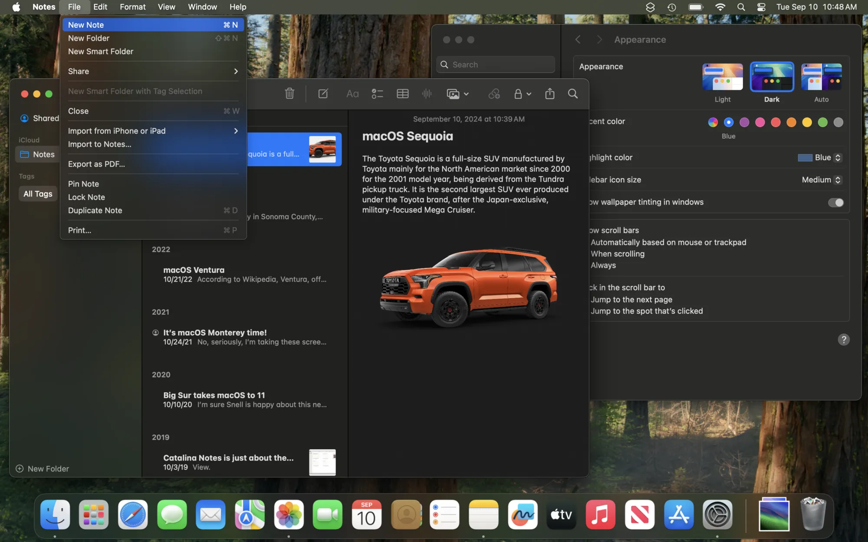Delete the note via the trash icon
This screenshot has width=868, height=542.
289,94
